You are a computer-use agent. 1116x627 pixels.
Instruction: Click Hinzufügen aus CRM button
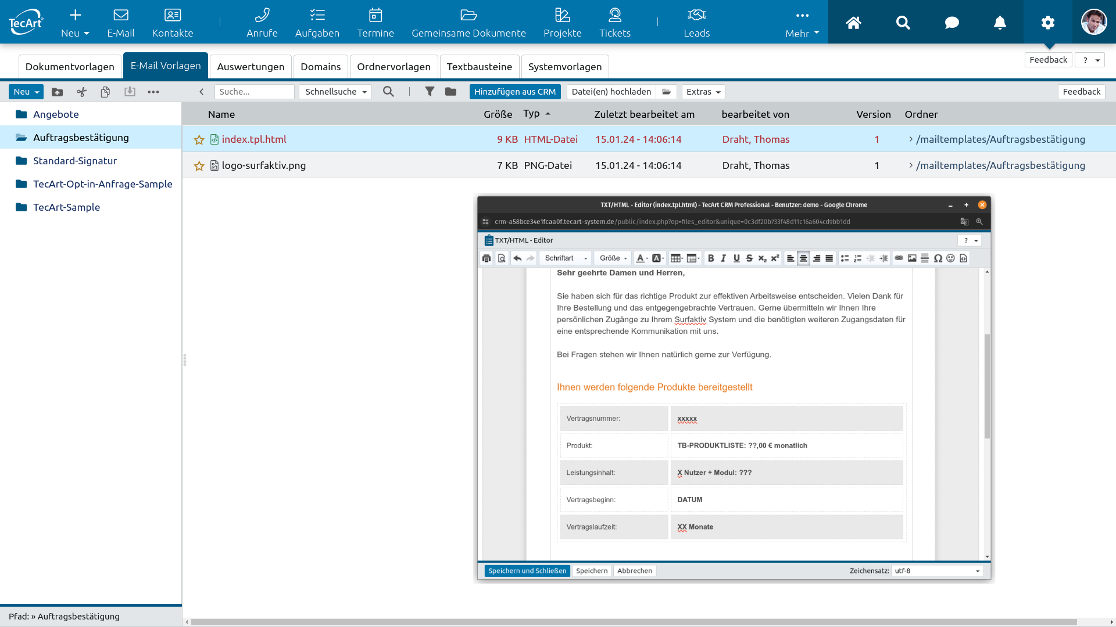(515, 92)
